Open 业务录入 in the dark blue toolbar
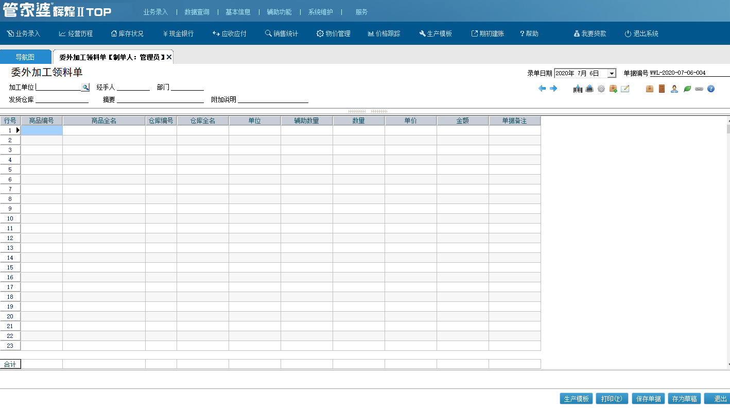 click(x=24, y=33)
